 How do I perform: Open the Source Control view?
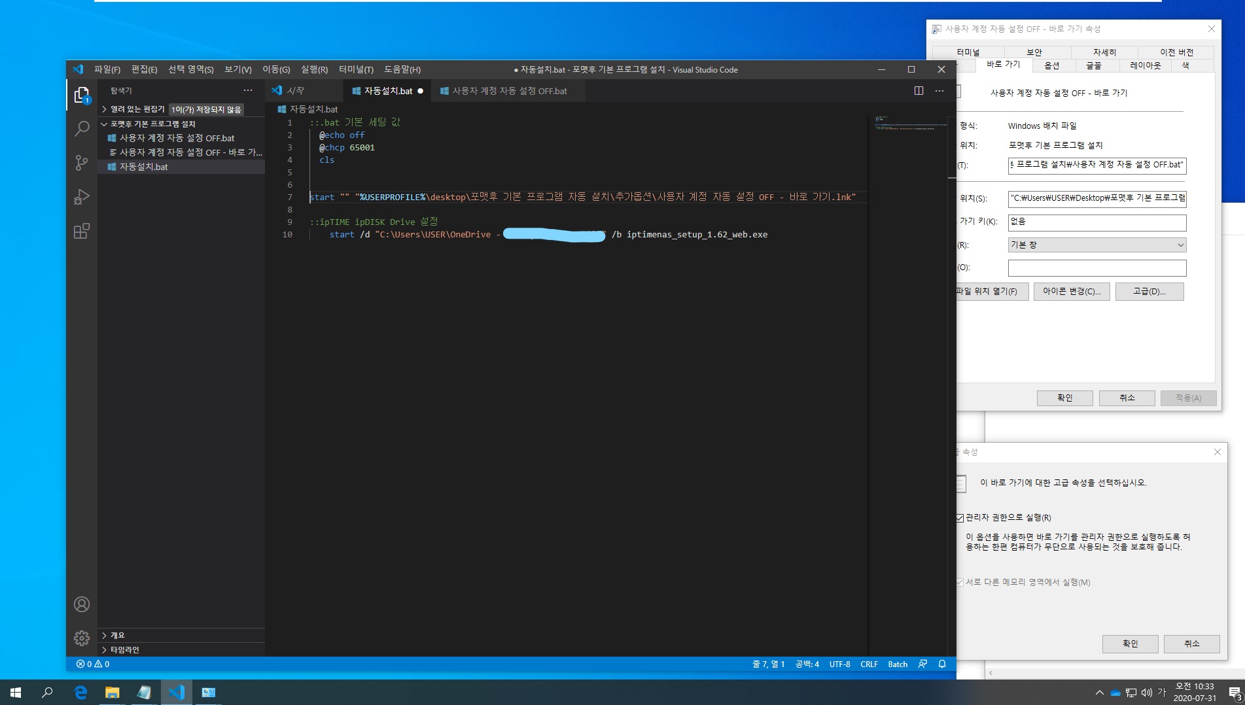(82, 163)
